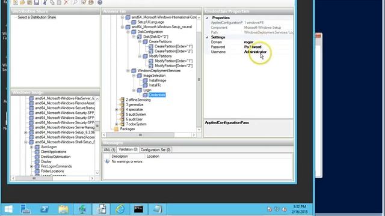Click the Save Answer File toolbar icon

pyautogui.click(x=37, y=2)
